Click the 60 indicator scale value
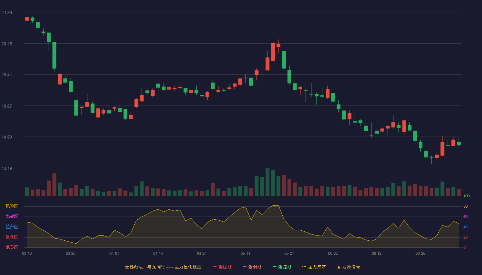Screen dimensions: 482x275 click(x=465, y=217)
